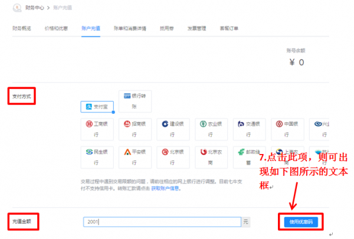This screenshot has width=354, height=239.
Task: Open 财务中心 breadcrumb link
Action: click(x=35, y=8)
